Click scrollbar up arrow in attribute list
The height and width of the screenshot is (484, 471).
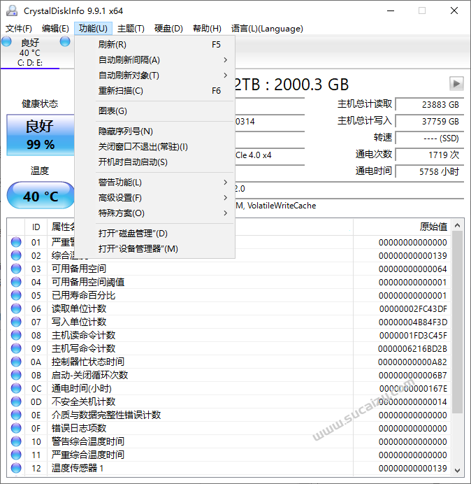pos(458,226)
